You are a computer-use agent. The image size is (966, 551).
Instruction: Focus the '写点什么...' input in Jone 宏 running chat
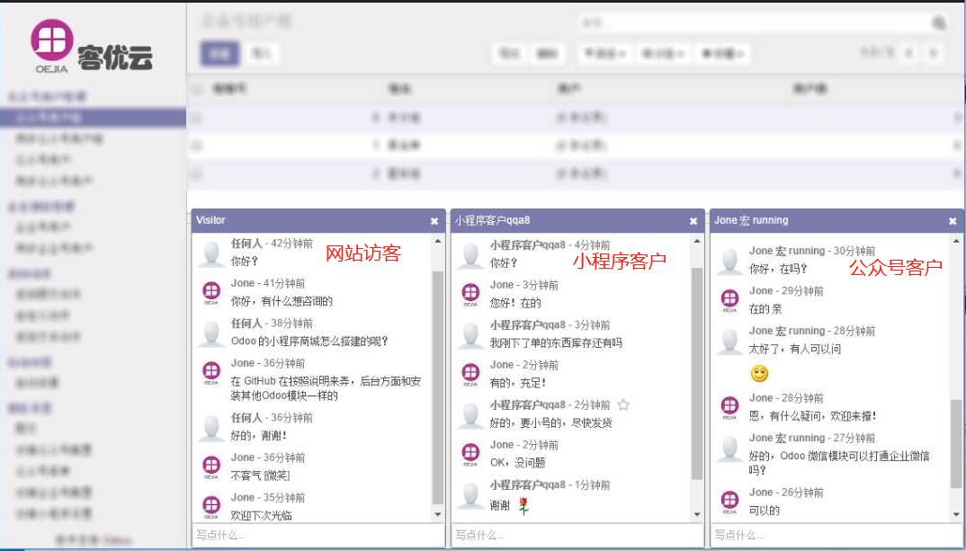coord(836,535)
